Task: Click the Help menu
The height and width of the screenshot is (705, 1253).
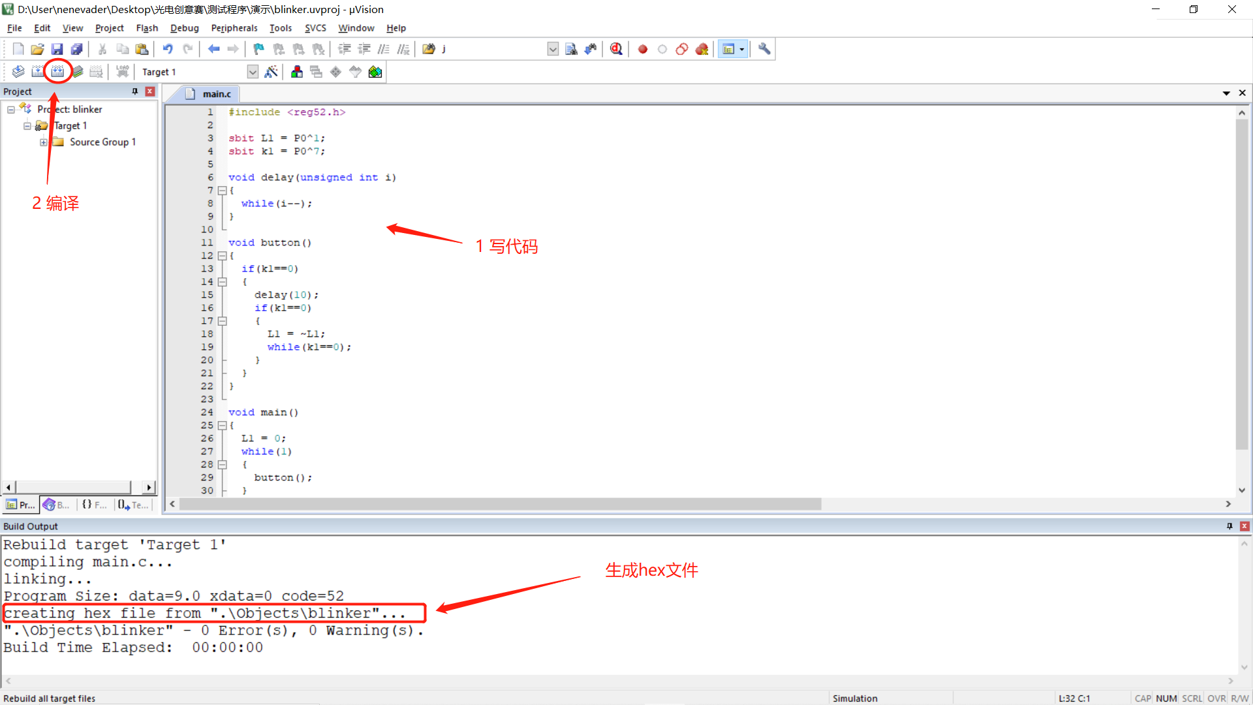Action: point(396,28)
